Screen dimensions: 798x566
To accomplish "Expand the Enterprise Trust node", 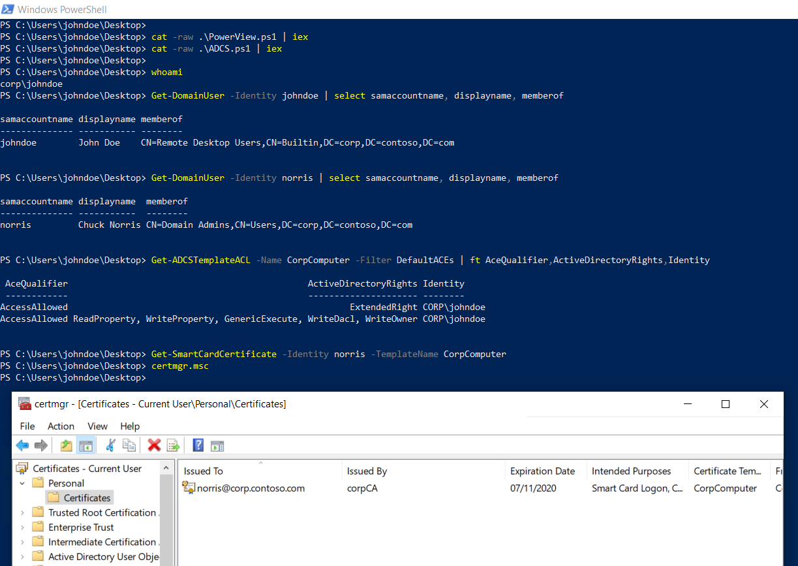I will [x=22, y=527].
